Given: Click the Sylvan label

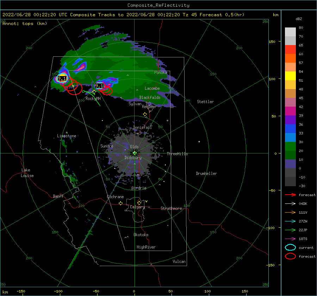Looking at the screenshot, I should click(x=135, y=104).
